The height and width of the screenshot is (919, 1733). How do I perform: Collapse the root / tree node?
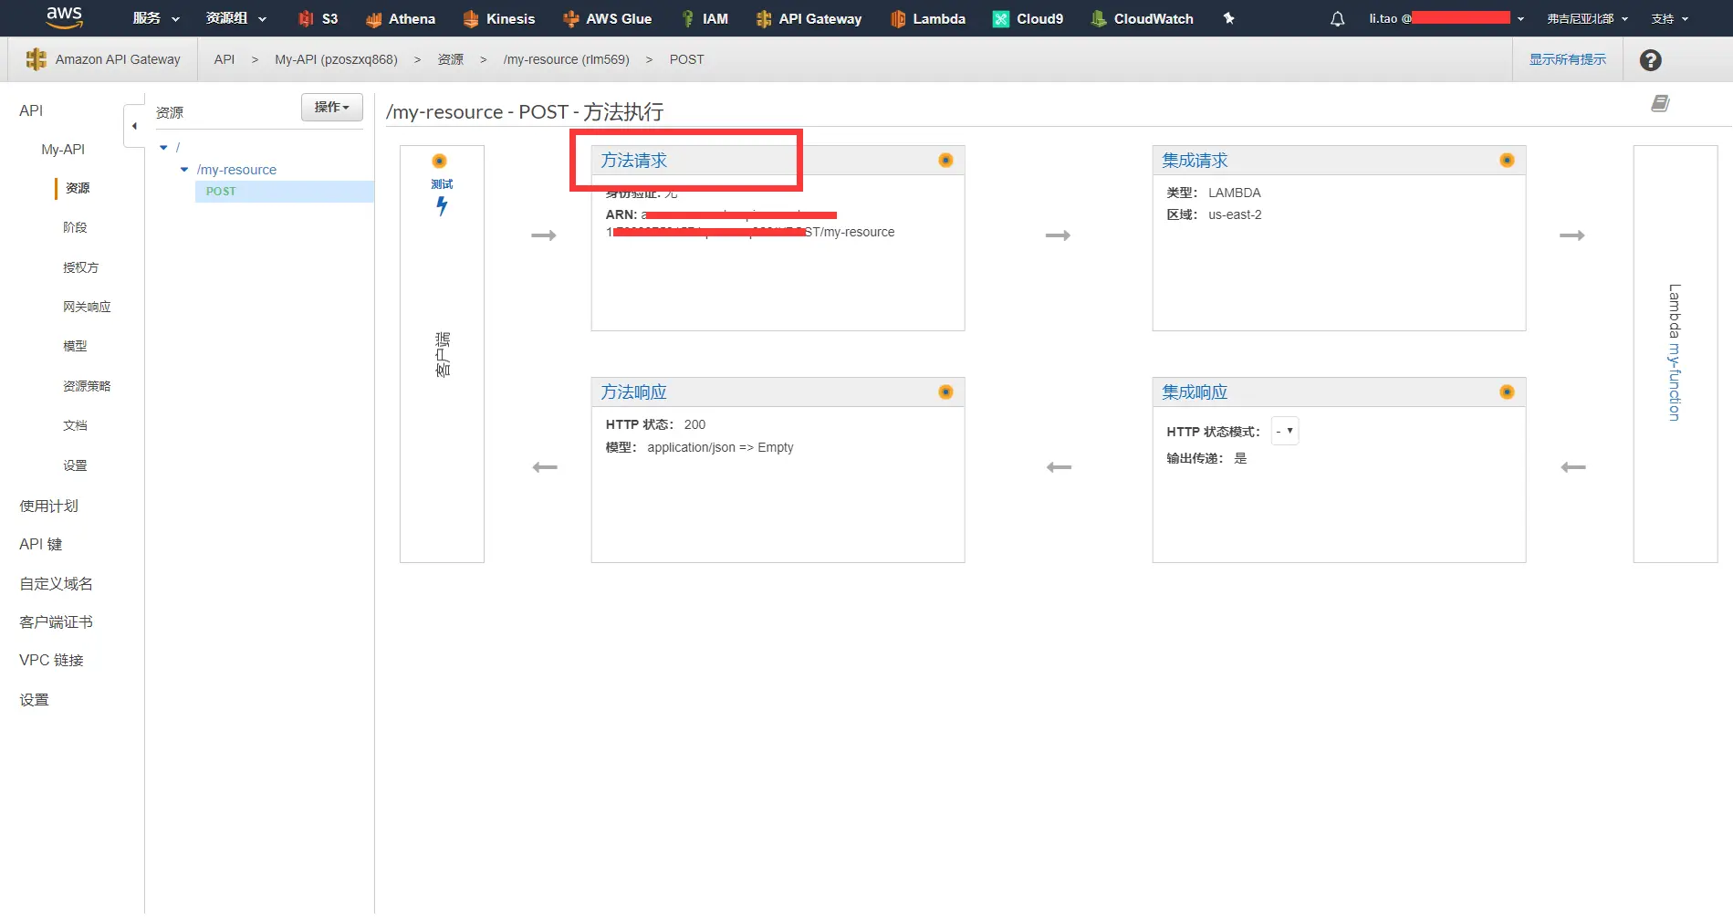[x=163, y=148]
